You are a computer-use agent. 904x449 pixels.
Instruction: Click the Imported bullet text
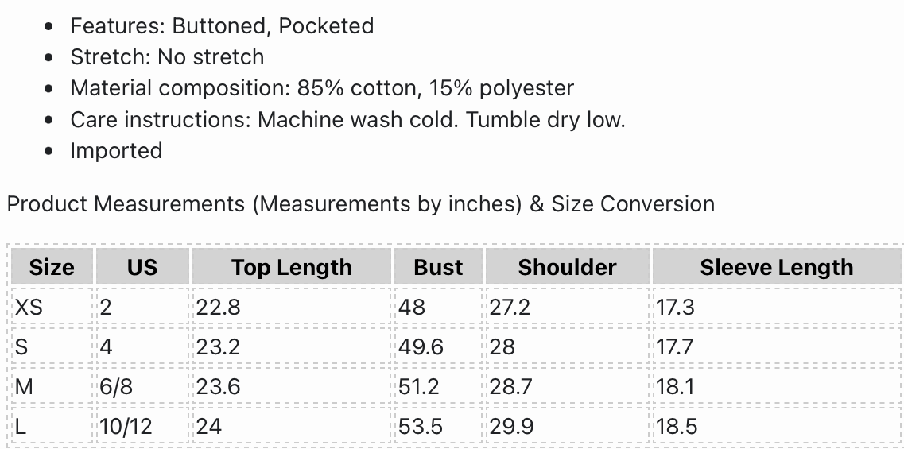pyautogui.click(x=116, y=151)
